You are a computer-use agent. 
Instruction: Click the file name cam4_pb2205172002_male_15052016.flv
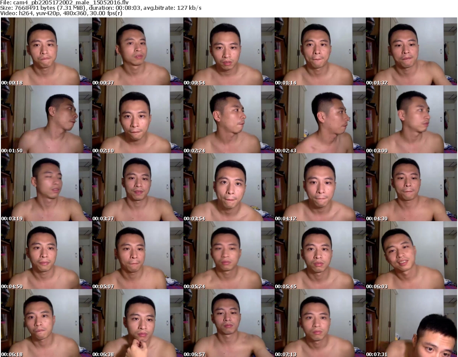click(71, 3)
